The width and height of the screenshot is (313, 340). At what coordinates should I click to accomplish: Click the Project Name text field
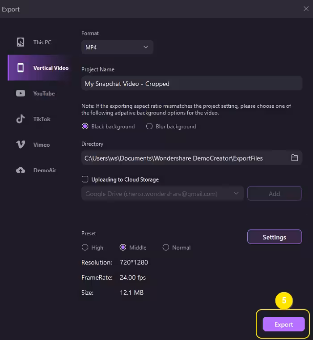click(192, 84)
